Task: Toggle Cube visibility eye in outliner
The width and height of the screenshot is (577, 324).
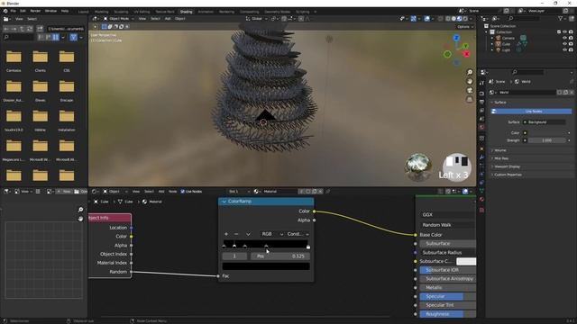Action: coord(565,44)
